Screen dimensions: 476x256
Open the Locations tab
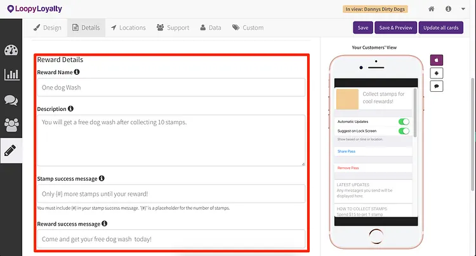[x=128, y=28]
